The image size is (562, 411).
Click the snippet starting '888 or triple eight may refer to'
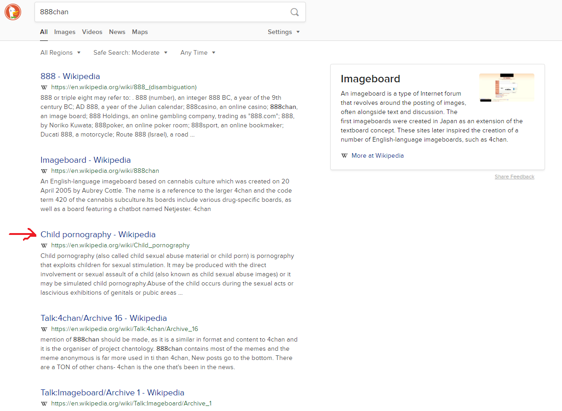tap(169, 116)
